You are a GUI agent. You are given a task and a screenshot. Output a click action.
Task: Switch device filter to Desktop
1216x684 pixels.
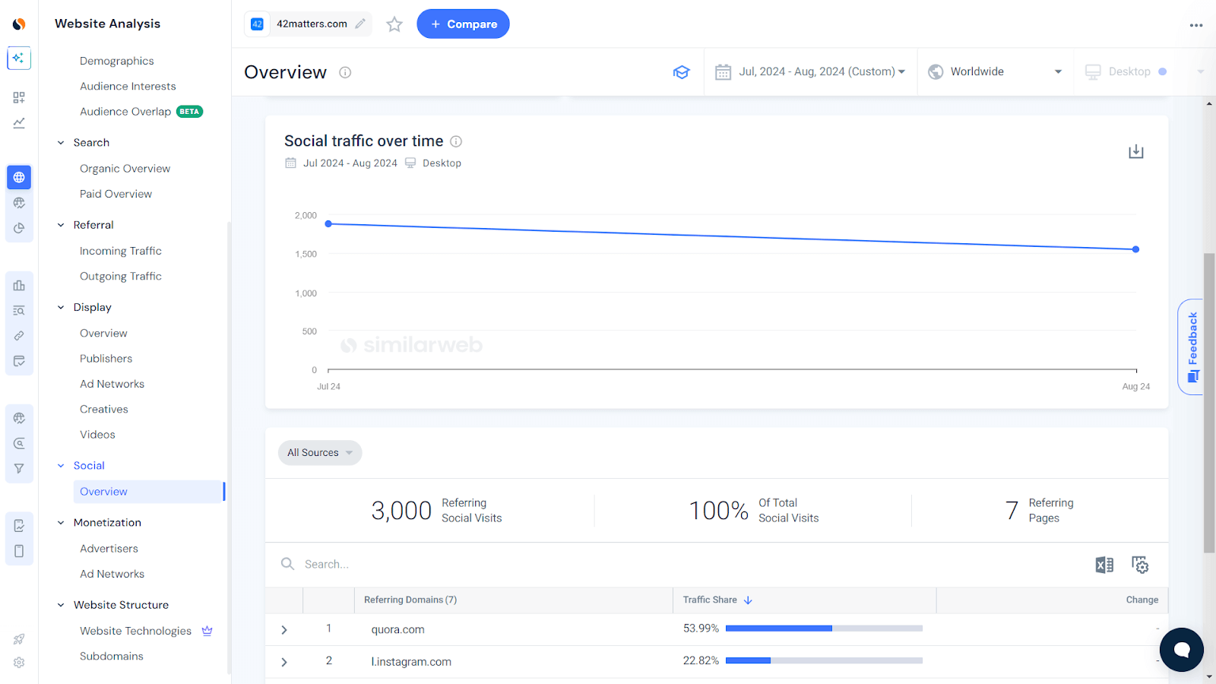coord(1129,71)
